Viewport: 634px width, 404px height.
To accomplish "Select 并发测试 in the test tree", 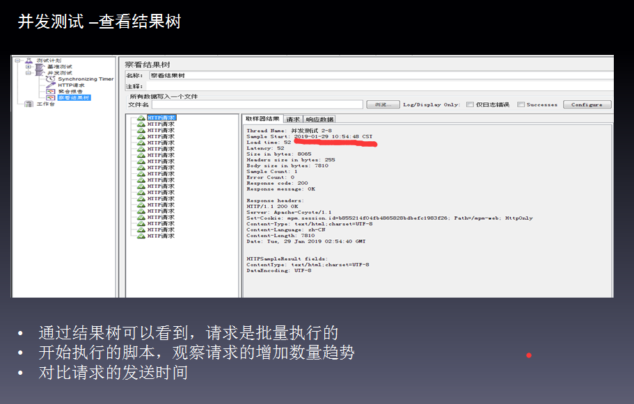I will pyautogui.click(x=59, y=73).
